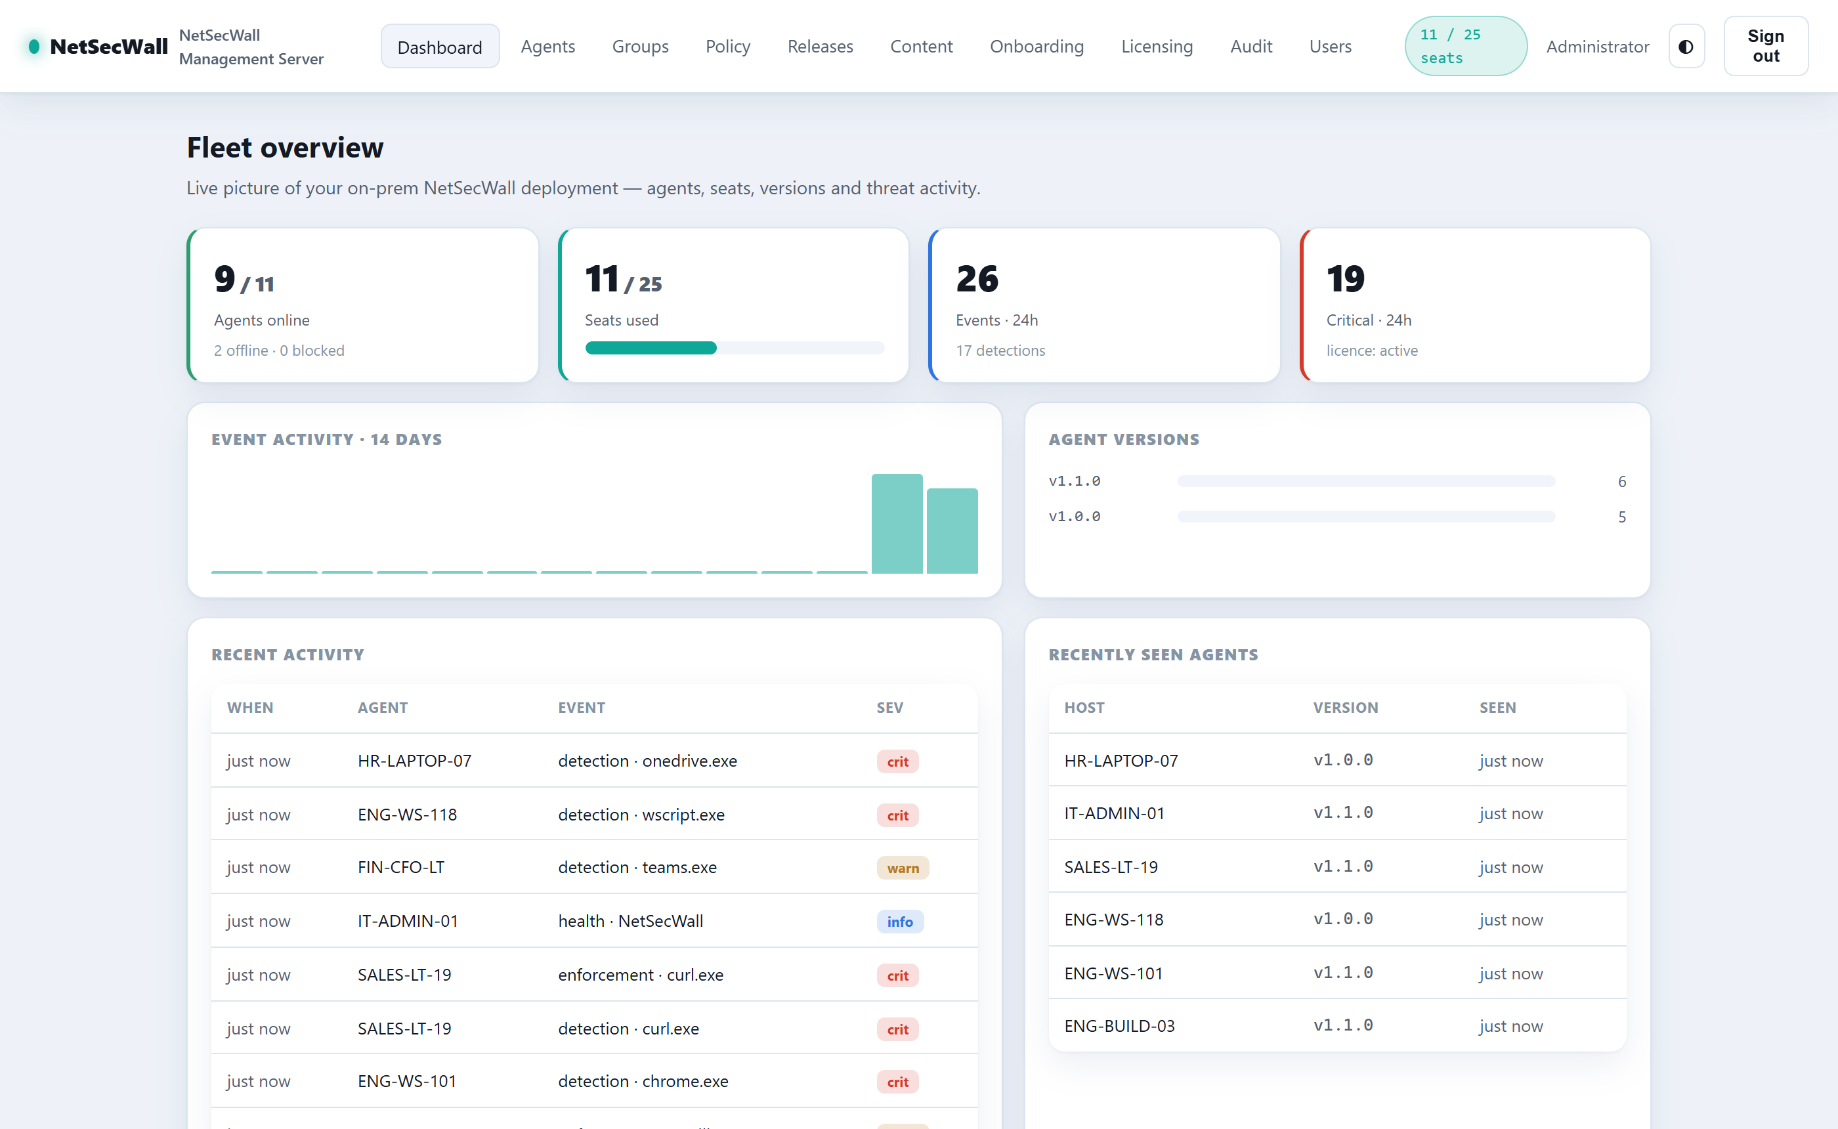Click the 'detection · teams.exe' event
This screenshot has height=1129, width=1838.
click(637, 867)
